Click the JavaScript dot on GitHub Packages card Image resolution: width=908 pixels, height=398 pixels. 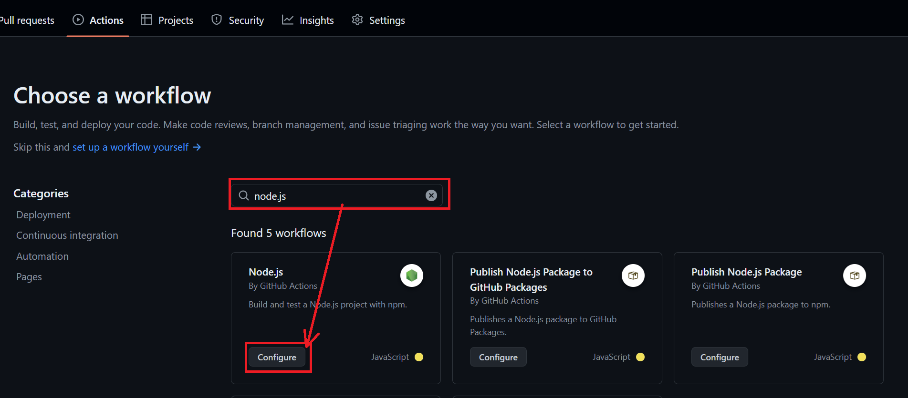coord(640,357)
